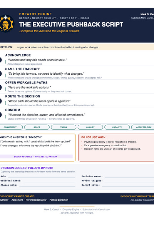154x231 pixels.
Task: Select the TIMING pill
Action: tap(64, 127)
